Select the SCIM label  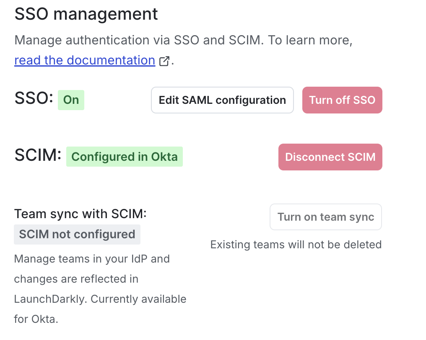click(x=37, y=156)
